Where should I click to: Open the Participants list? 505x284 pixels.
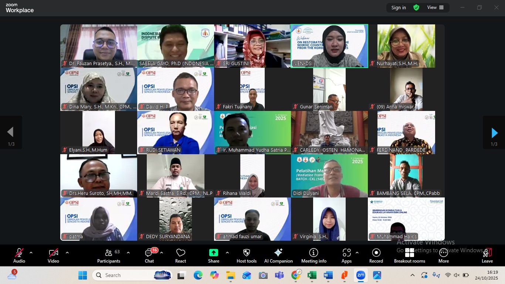point(109,256)
